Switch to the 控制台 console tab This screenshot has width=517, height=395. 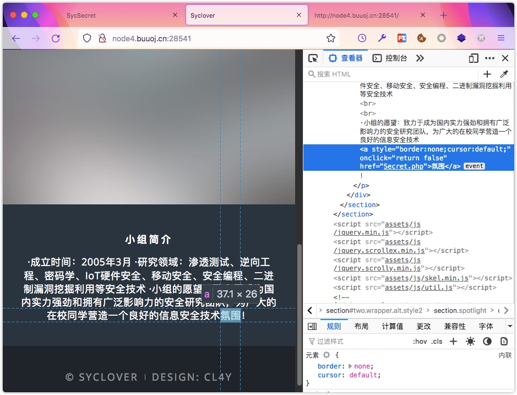tap(390, 58)
